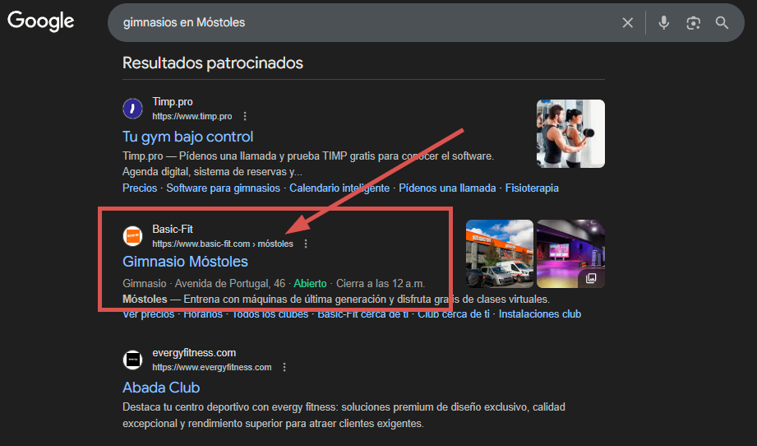Click the green Abierto status text

(310, 284)
